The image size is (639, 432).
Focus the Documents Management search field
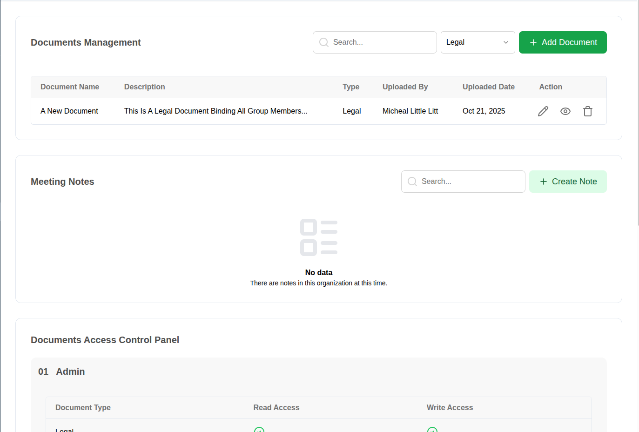tap(375, 42)
